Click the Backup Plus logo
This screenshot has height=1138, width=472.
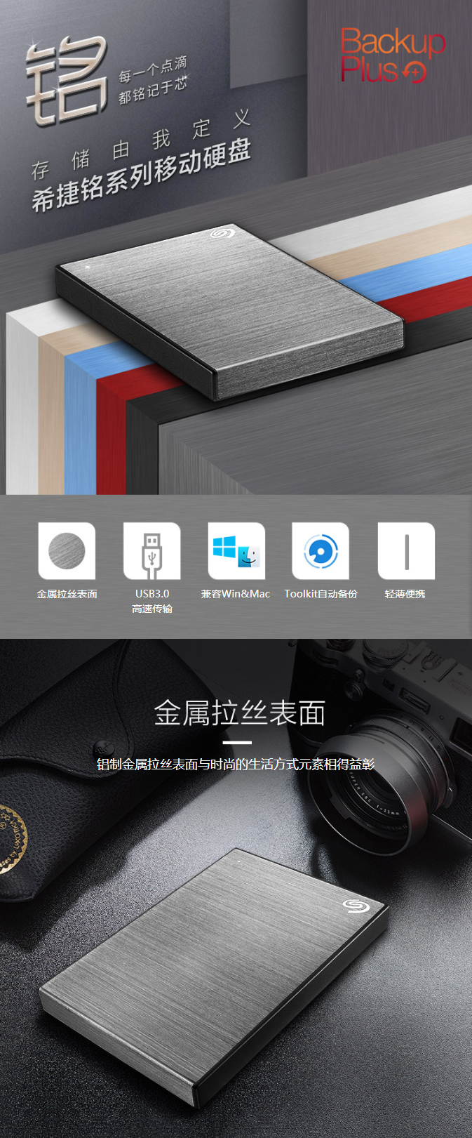[x=392, y=56]
